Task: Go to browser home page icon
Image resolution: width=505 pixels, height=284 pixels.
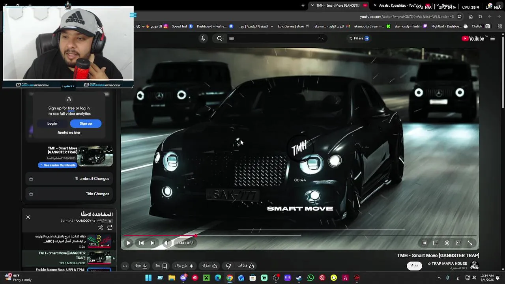Action: pyautogui.click(x=471, y=17)
